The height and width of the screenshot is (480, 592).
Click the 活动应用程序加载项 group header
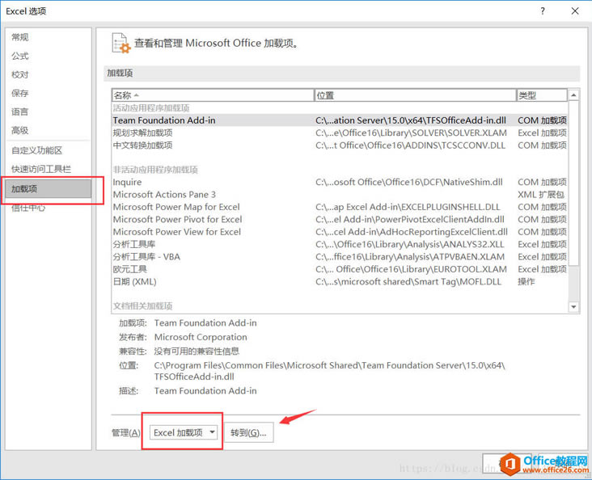151,108
